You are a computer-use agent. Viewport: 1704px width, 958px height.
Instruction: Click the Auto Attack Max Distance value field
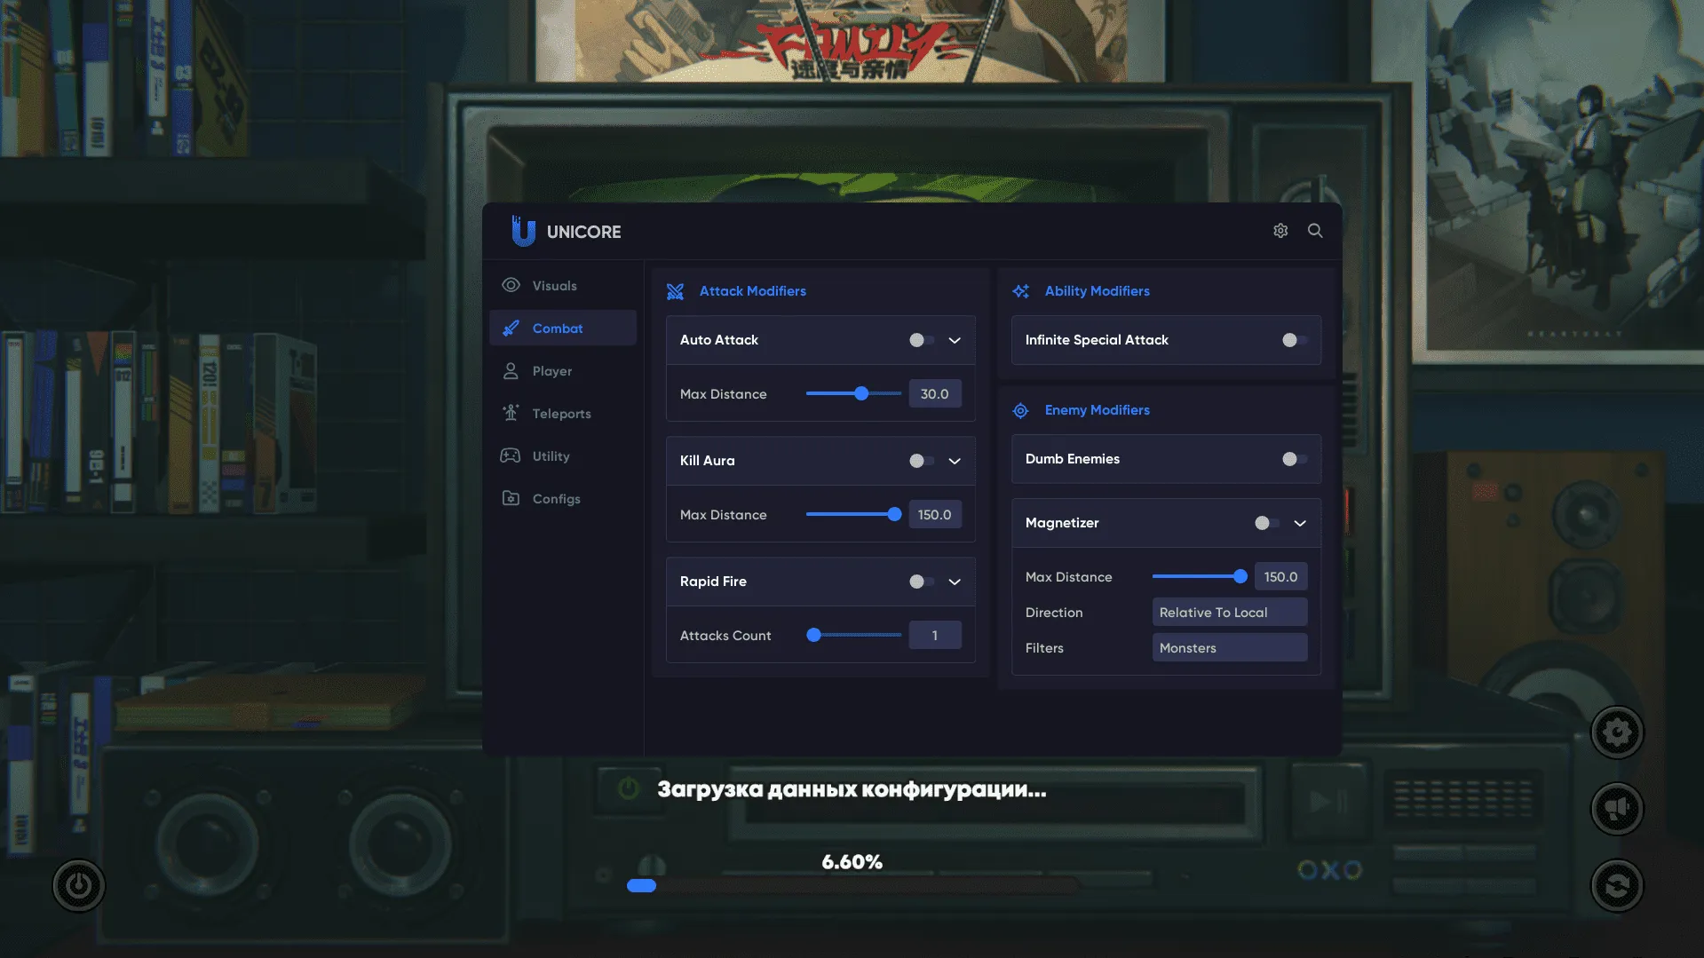934,394
